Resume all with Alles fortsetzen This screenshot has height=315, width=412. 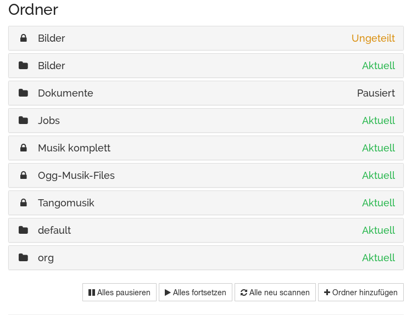[196, 292]
